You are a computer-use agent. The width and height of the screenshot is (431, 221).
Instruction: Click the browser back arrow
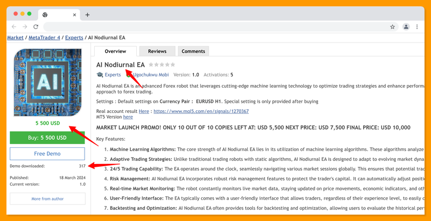[14, 26]
